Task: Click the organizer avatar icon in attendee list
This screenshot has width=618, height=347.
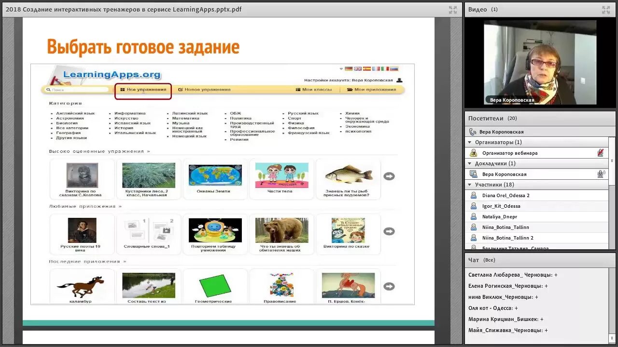Action: [474, 153]
